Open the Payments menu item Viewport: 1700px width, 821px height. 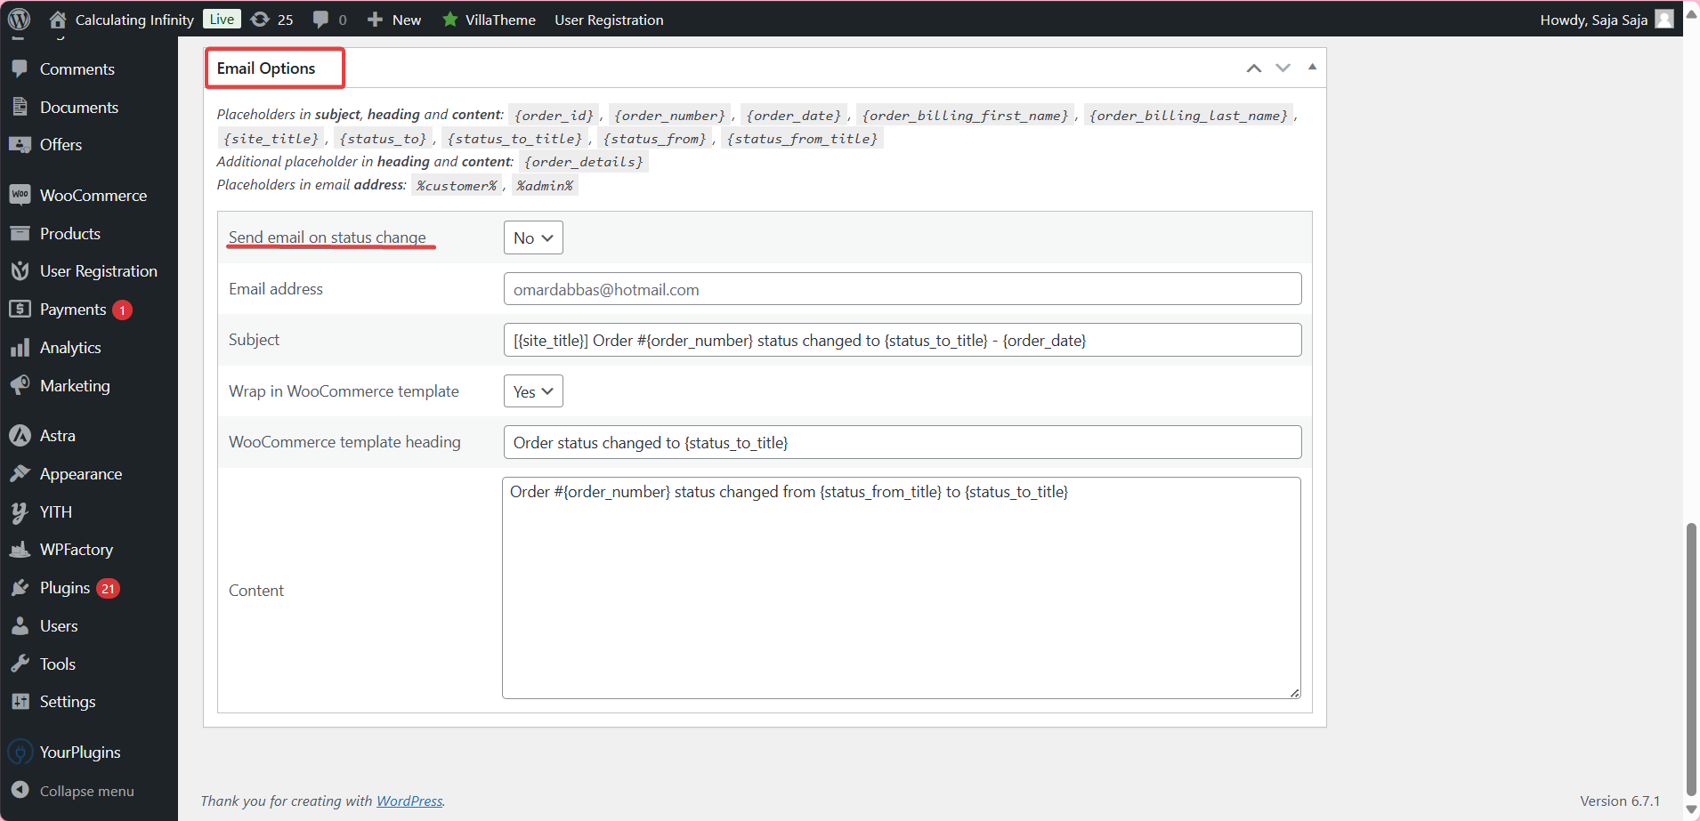click(x=72, y=310)
